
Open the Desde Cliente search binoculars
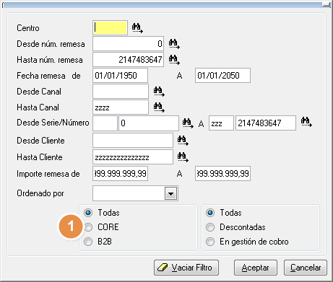click(183, 141)
